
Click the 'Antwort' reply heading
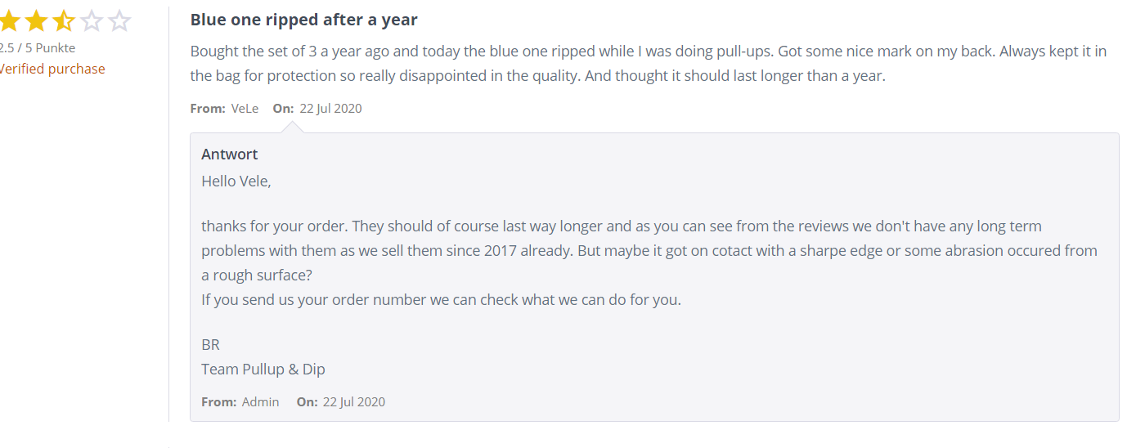[x=230, y=154]
